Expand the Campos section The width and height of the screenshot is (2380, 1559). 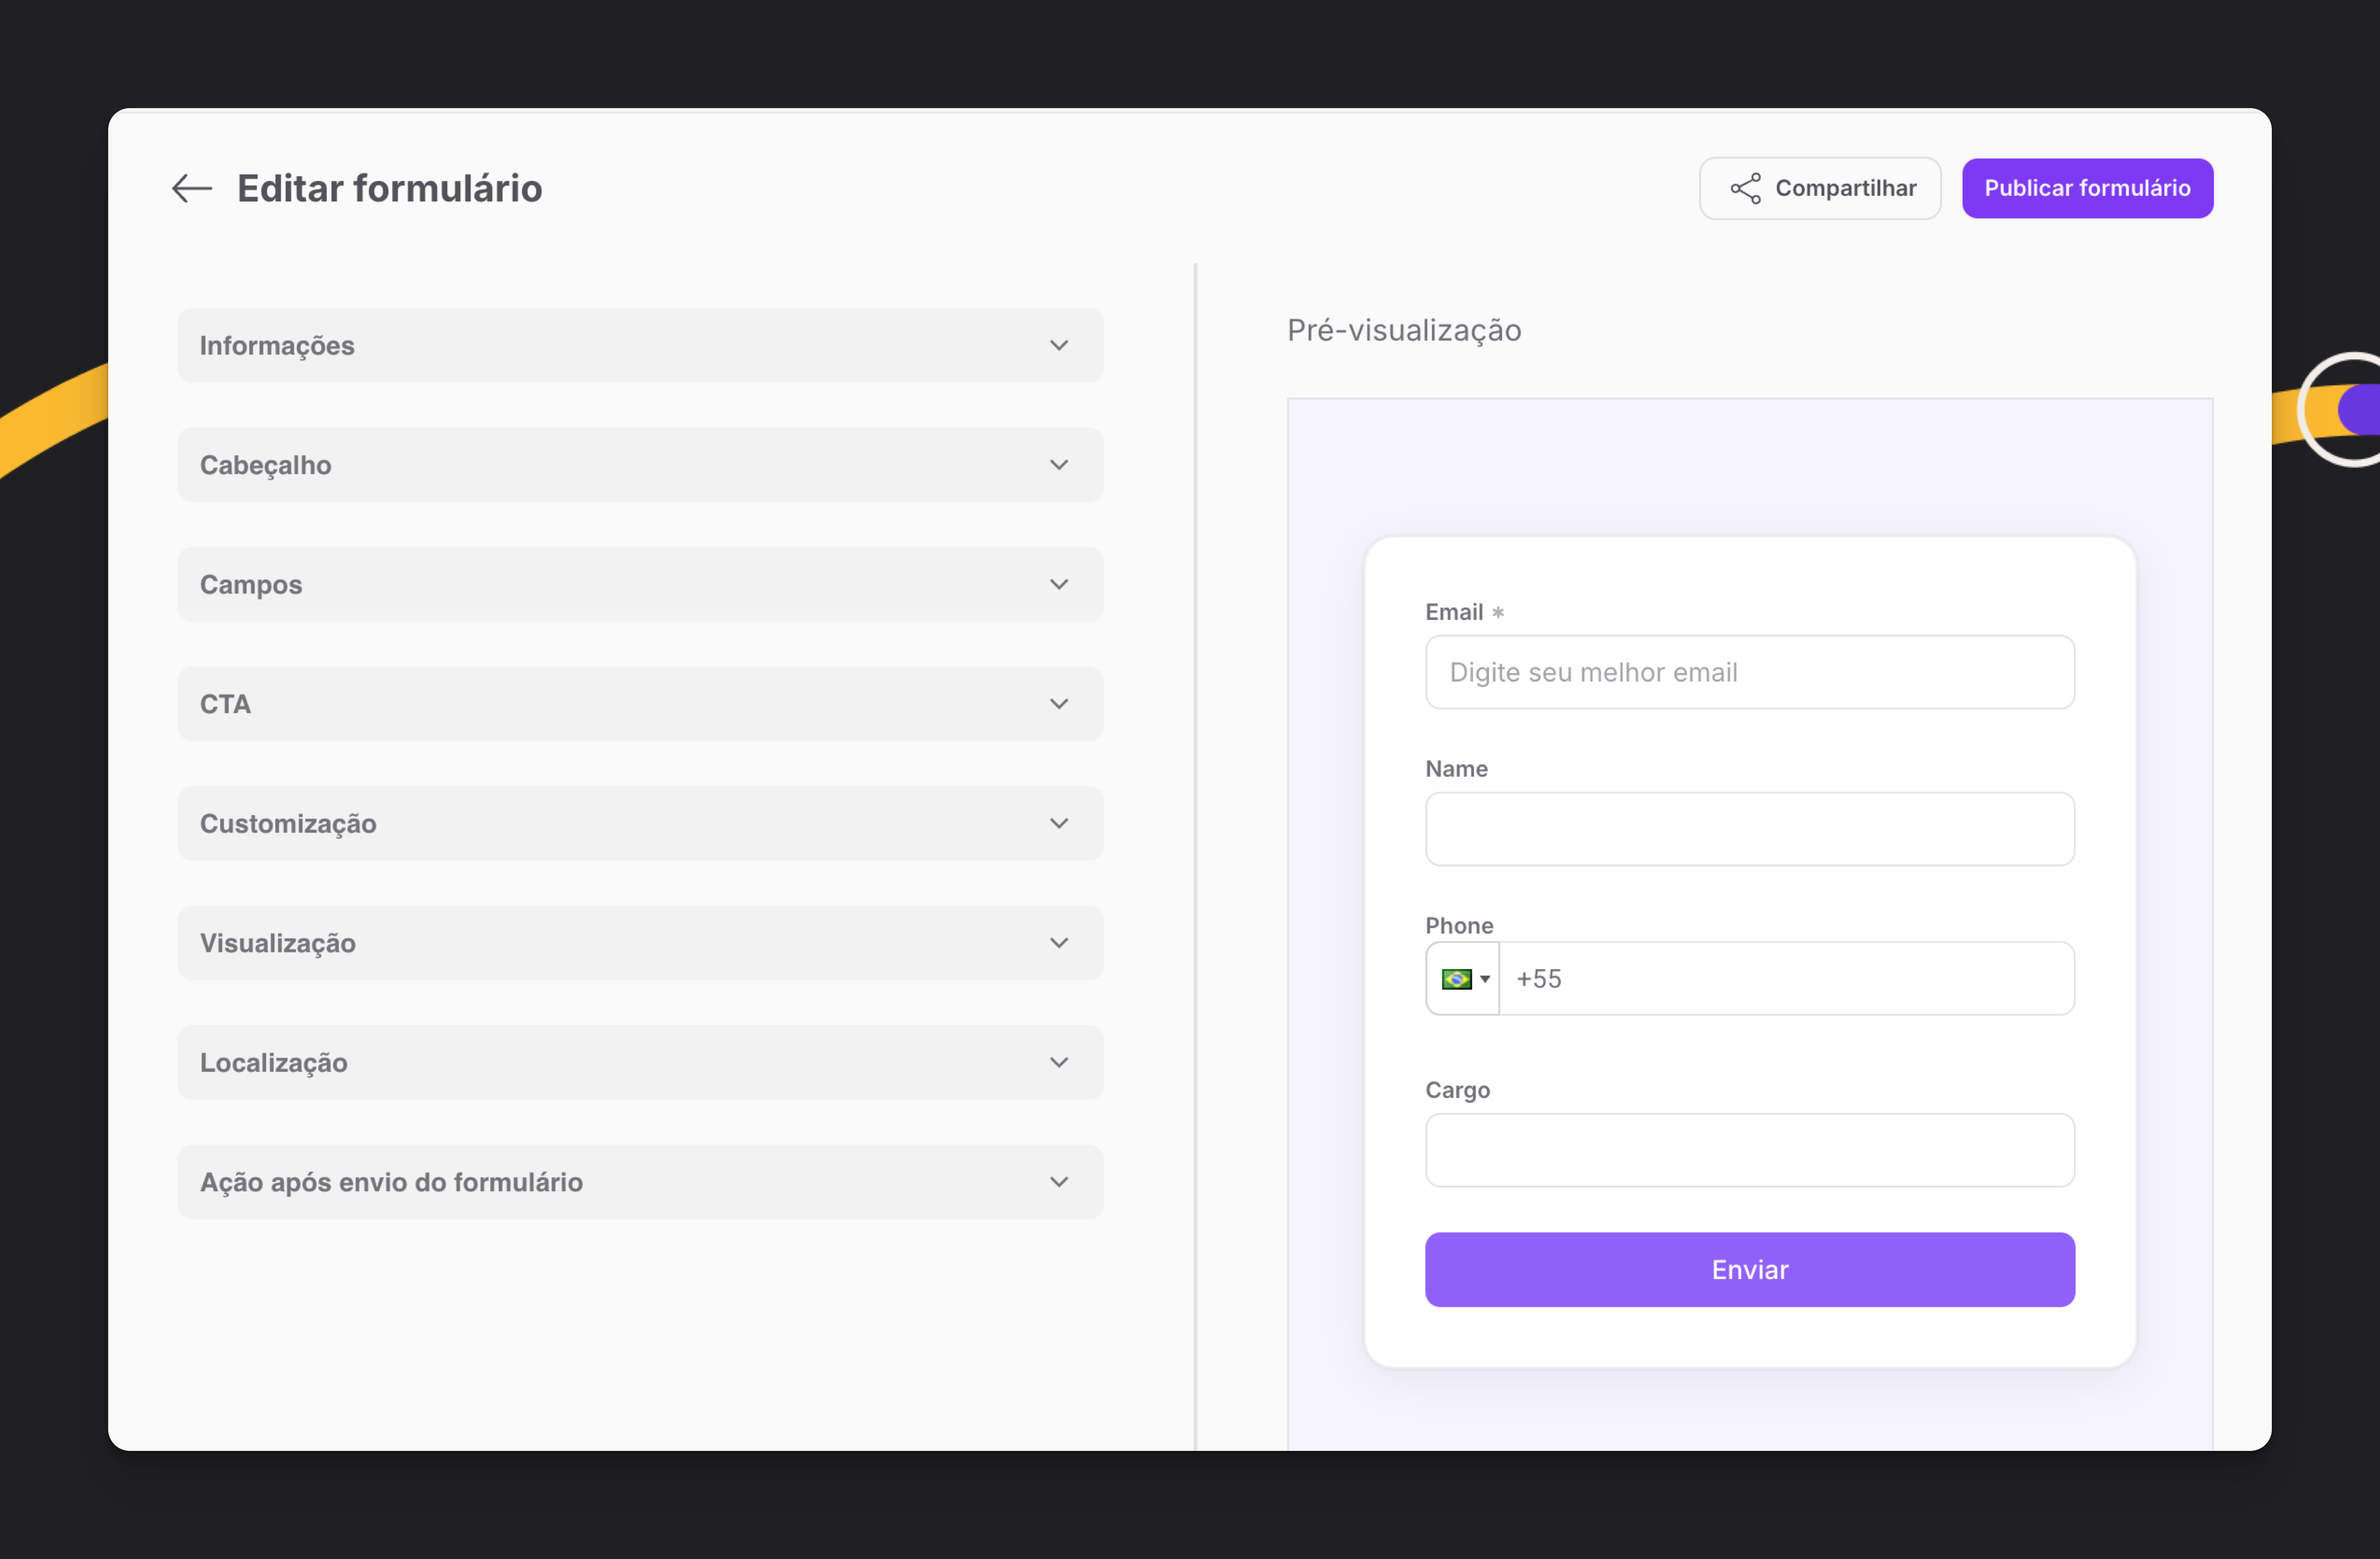[640, 585]
